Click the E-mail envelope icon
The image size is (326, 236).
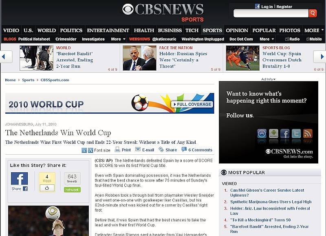click(x=137, y=150)
